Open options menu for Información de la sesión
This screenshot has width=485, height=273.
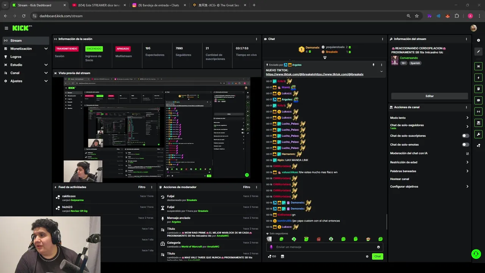click(x=257, y=39)
